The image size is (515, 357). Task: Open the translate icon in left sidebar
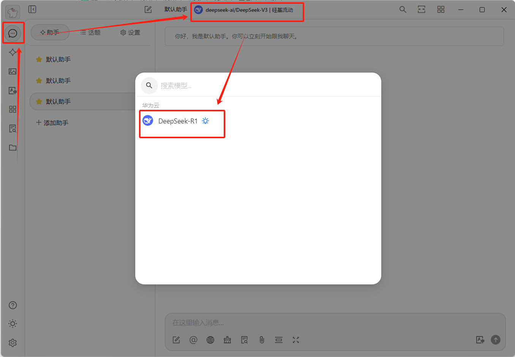(13, 90)
